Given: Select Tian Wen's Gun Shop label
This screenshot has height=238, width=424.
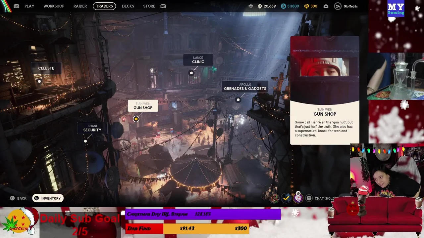Looking at the screenshot, I should click(143, 106).
